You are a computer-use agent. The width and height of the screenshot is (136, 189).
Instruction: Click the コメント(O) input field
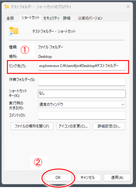click(x=82, y=115)
